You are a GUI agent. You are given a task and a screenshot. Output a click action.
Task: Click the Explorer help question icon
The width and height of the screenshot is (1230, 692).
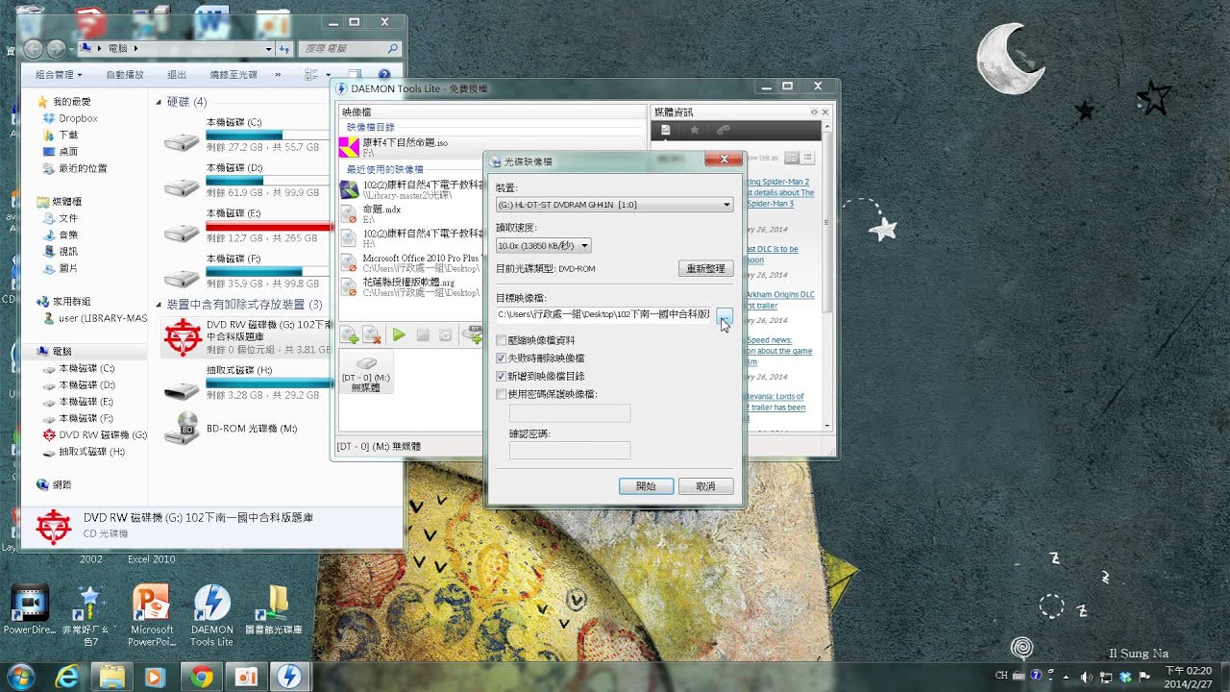(x=384, y=74)
